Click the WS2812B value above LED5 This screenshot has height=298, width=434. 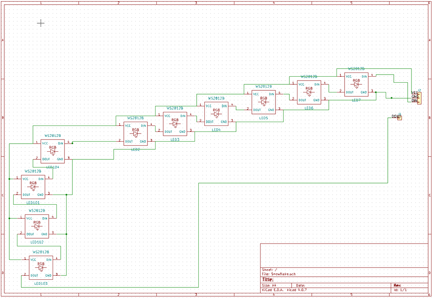click(264, 86)
